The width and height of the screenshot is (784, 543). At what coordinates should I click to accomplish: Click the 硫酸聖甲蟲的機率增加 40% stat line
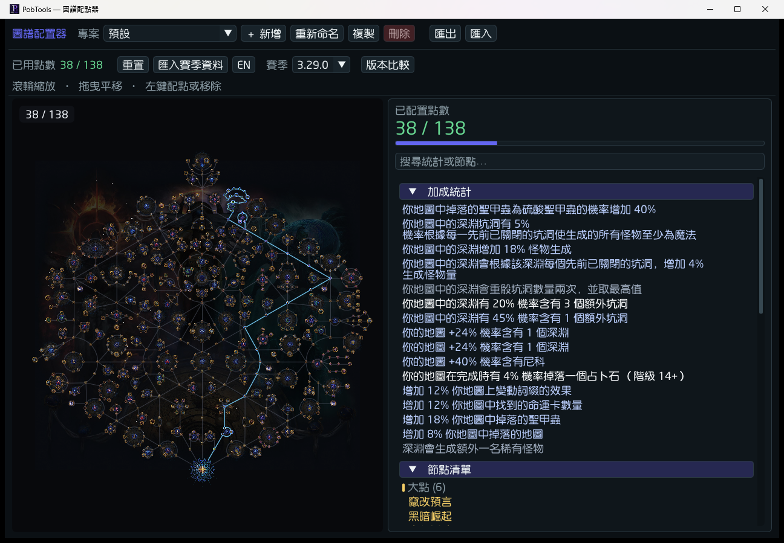(529, 210)
